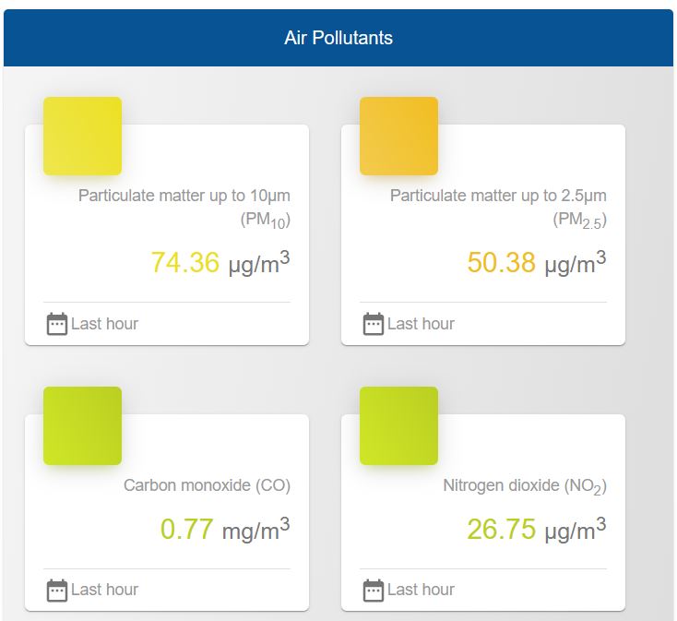
Task: Open the 'Particulate matter up to 2.5µm' title
Action: point(498,196)
